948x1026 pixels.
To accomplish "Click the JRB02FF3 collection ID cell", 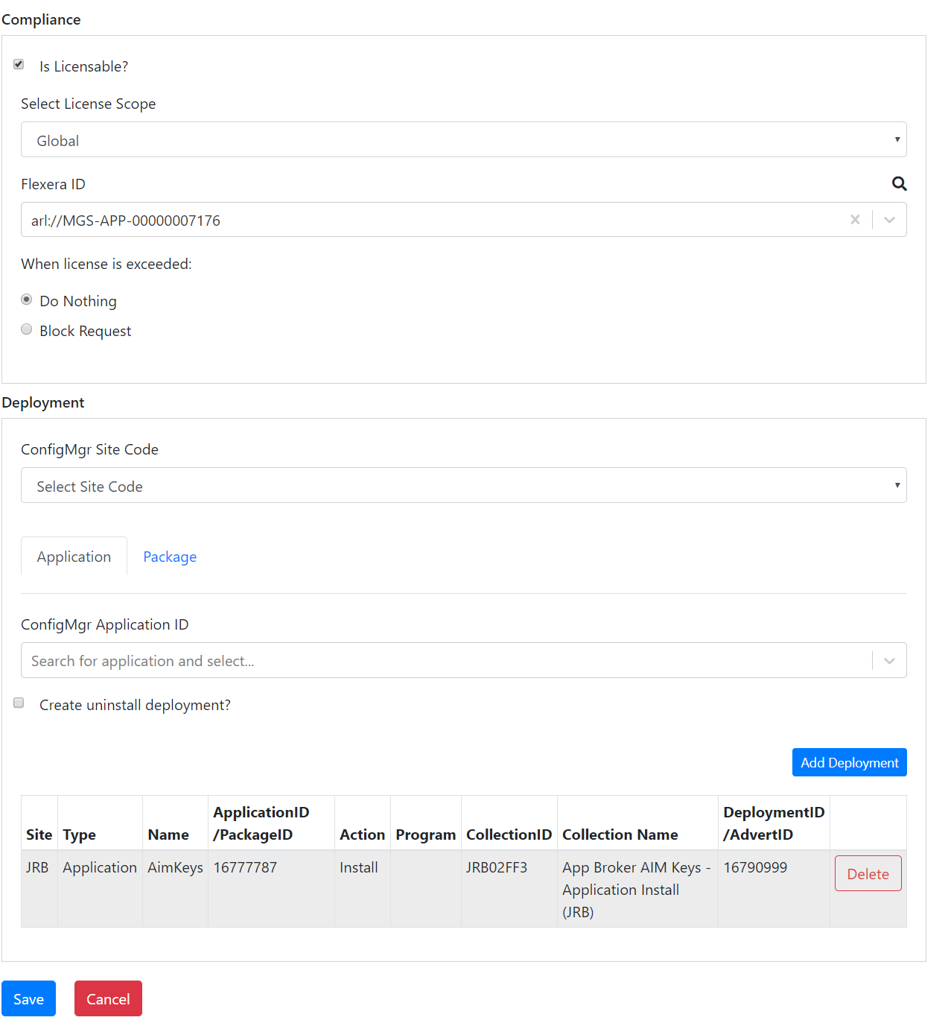I will point(497,868).
